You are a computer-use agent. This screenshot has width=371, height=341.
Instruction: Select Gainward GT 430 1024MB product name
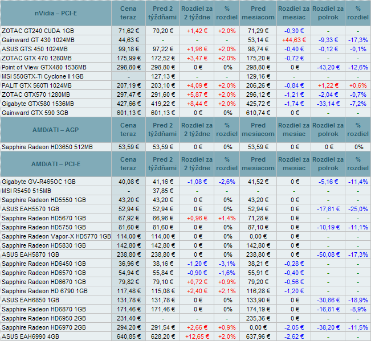tap(38, 40)
